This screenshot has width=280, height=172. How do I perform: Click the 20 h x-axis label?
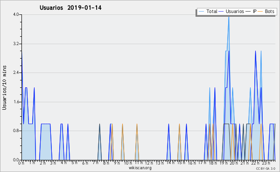tap(234, 163)
